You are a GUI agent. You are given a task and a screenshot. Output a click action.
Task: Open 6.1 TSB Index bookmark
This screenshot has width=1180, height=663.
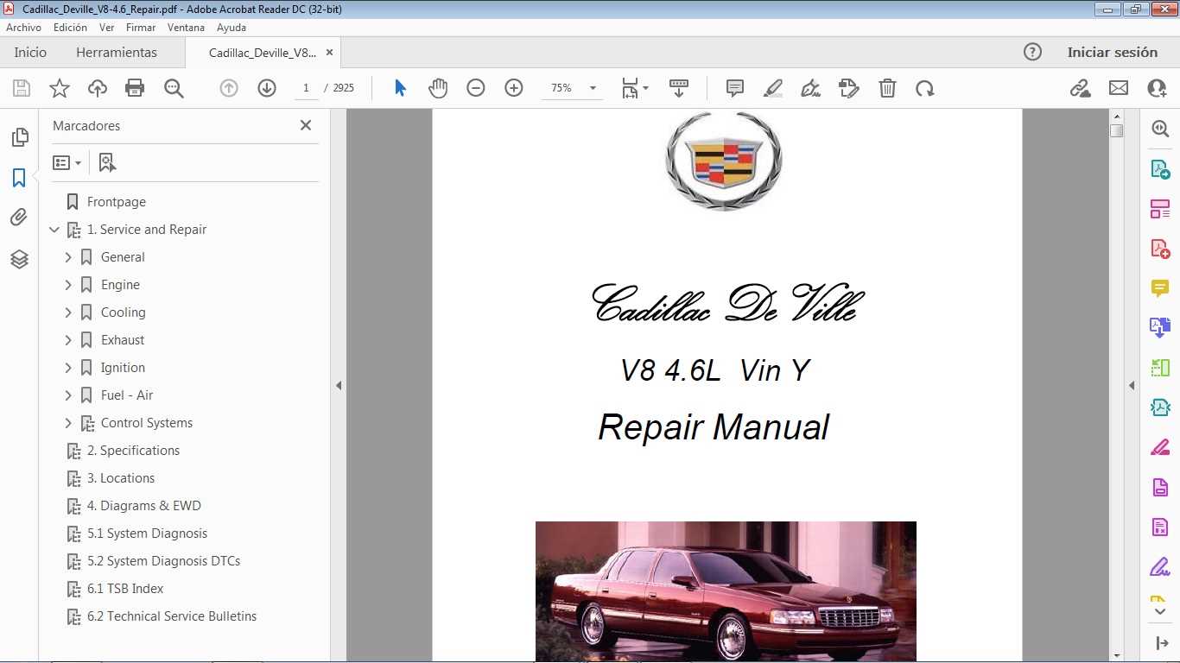tap(125, 589)
